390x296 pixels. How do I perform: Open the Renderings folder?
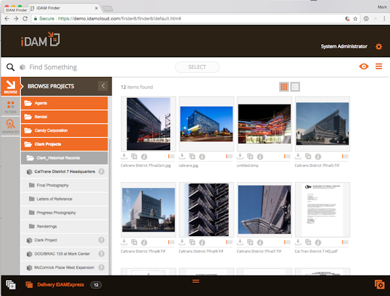coord(64,226)
